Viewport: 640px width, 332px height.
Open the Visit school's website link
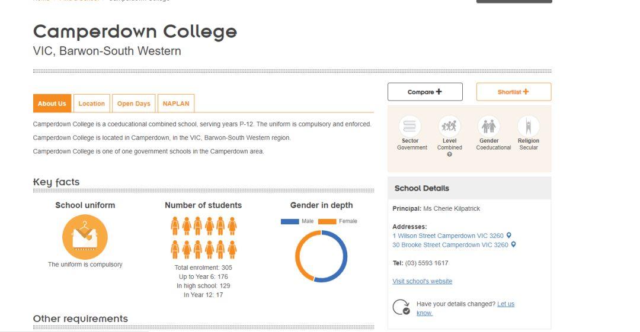pyautogui.click(x=422, y=281)
